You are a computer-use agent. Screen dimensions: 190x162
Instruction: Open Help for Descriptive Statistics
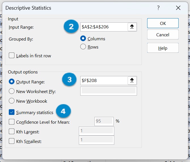pos(163,48)
